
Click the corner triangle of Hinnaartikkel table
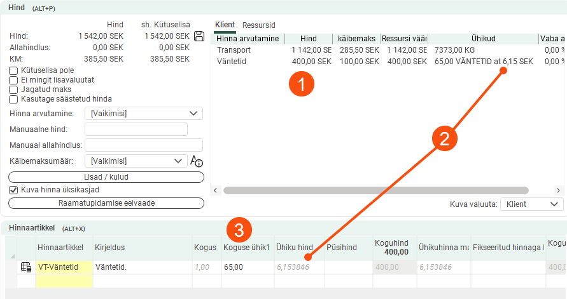point(12,256)
